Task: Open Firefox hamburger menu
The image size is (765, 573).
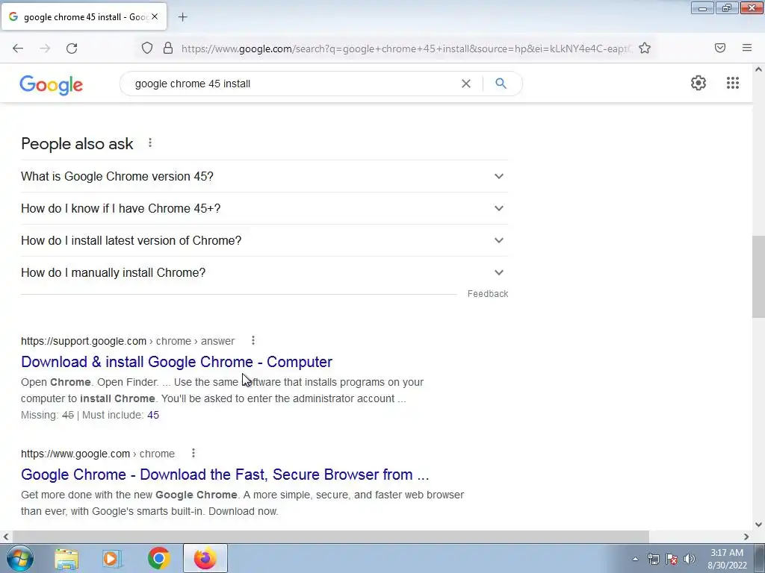Action: (x=747, y=48)
